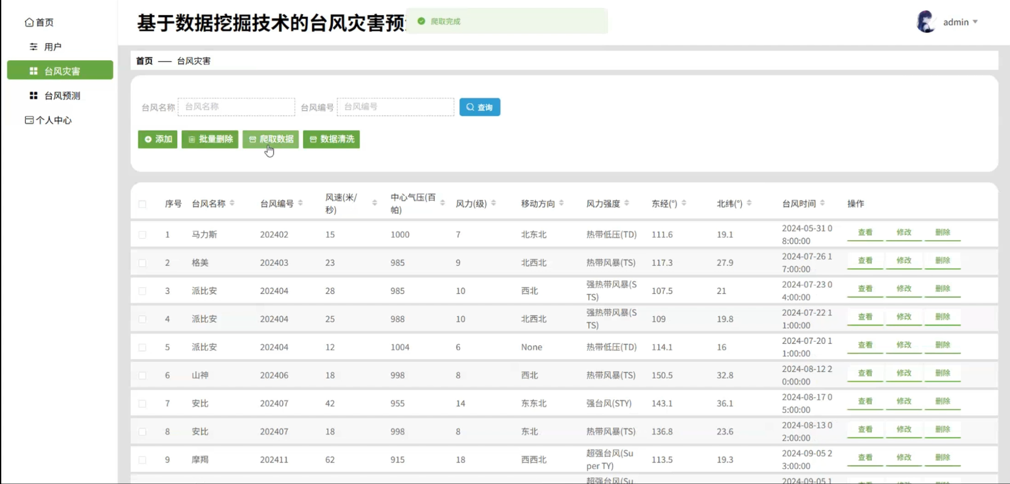Click 修改 on row 7 安比
Image resolution: width=1010 pixels, height=484 pixels.
pos(904,402)
